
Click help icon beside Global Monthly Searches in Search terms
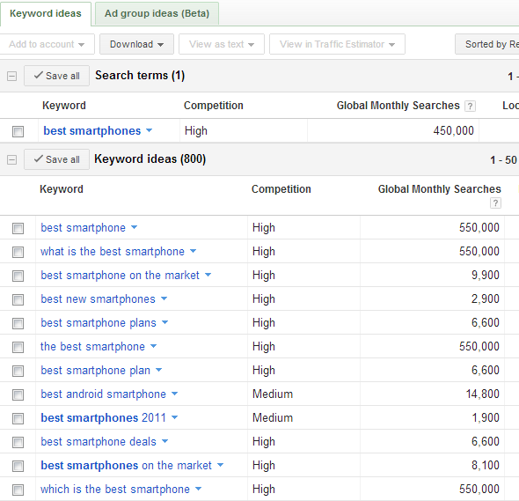(x=470, y=106)
